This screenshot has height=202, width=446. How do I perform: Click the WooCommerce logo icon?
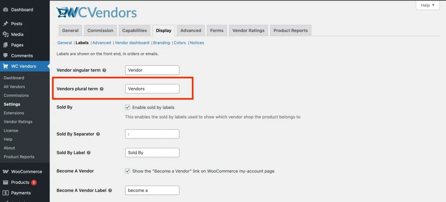click(5, 172)
